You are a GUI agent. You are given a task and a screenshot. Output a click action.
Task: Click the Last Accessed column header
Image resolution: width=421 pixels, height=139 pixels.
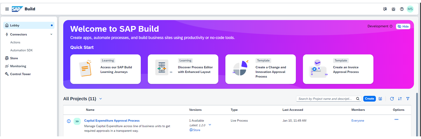pyautogui.click(x=293, y=110)
